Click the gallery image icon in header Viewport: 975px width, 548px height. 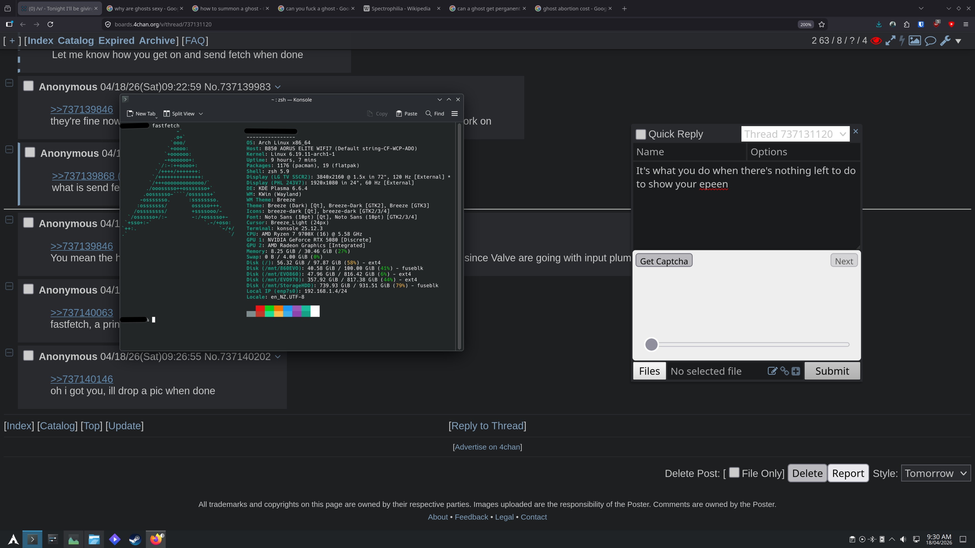point(914,41)
